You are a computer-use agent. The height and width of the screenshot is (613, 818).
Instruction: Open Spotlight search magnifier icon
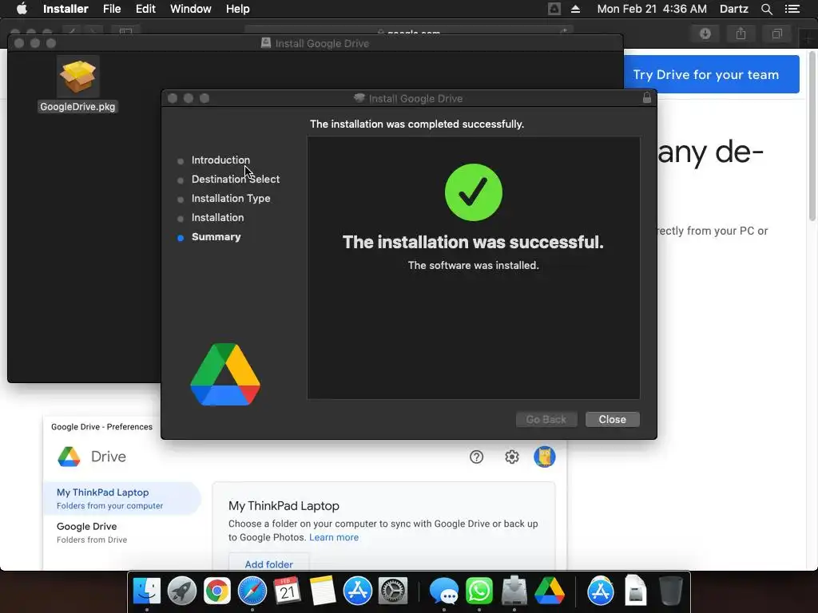[x=766, y=9]
